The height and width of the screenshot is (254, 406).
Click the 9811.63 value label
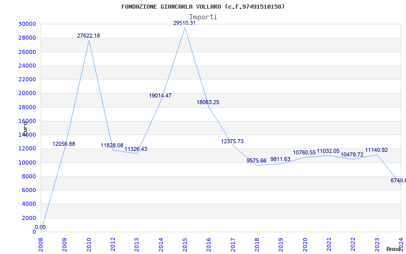[x=280, y=159]
